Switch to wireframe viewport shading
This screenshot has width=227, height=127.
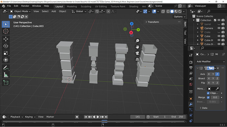168,11
